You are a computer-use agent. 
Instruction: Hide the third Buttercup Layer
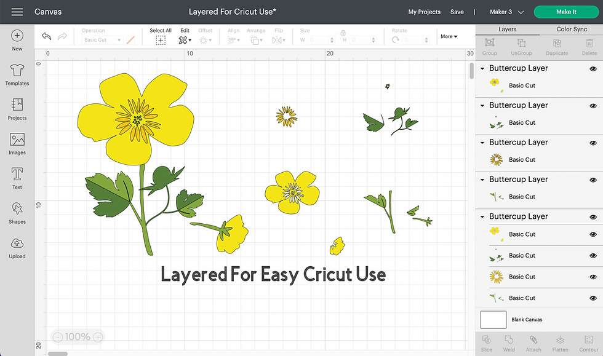[593, 143]
